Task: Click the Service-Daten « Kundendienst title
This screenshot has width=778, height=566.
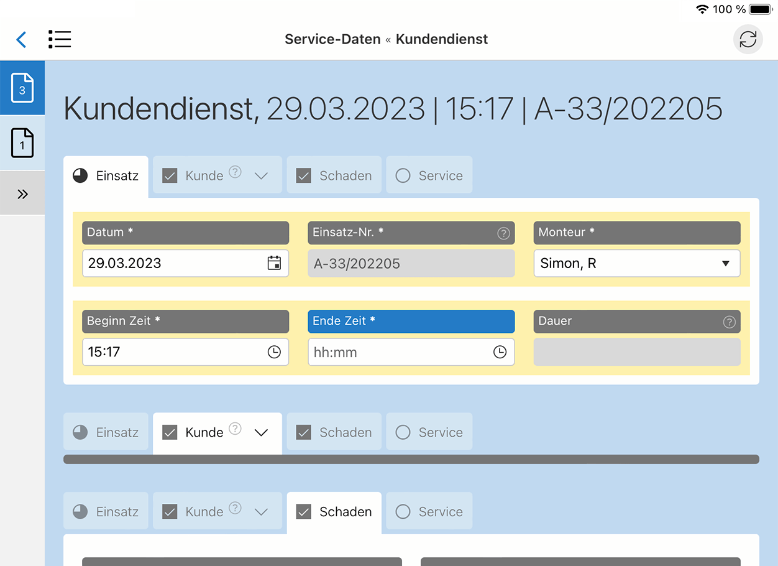Action: tap(387, 39)
